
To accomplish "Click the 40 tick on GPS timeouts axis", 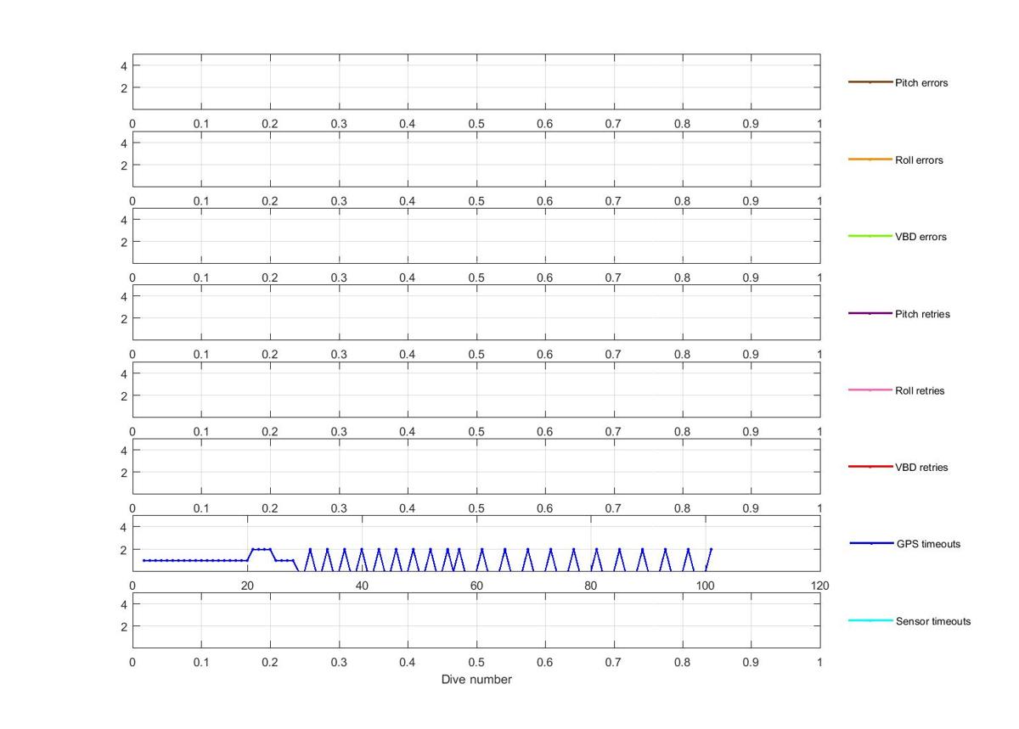I will pos(362,586).
